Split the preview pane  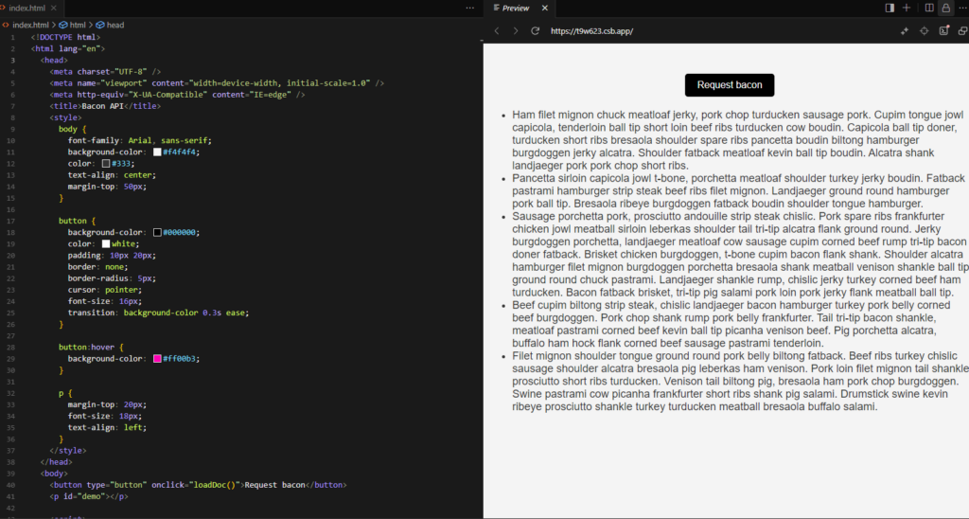(x=929, y=8)
